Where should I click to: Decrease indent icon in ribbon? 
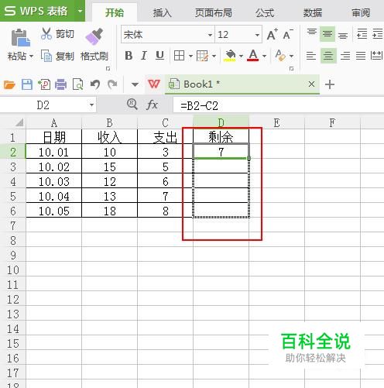pos(362,34)
